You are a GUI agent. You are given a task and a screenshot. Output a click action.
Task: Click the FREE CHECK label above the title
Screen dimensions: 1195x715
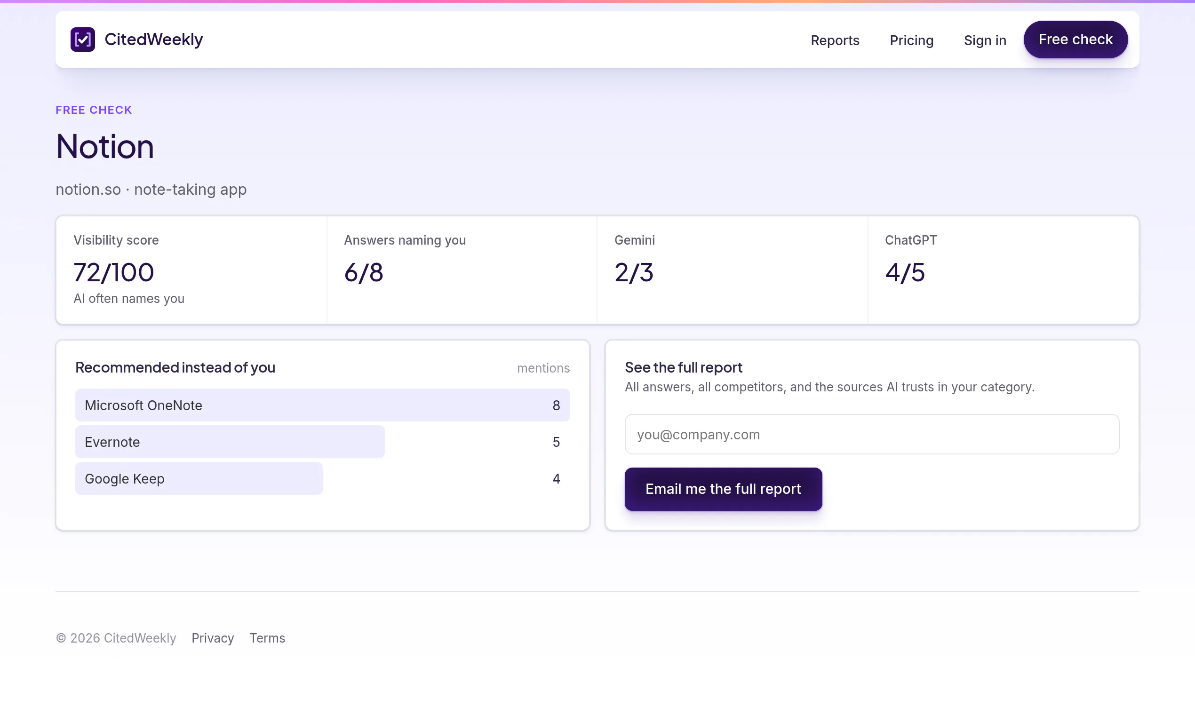point(94,110)
